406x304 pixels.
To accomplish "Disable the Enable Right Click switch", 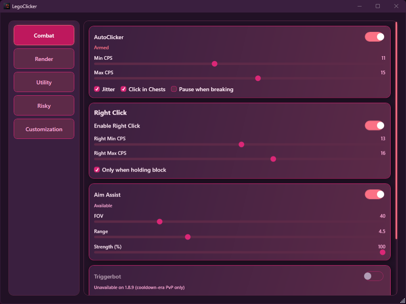I will [374, 126].
